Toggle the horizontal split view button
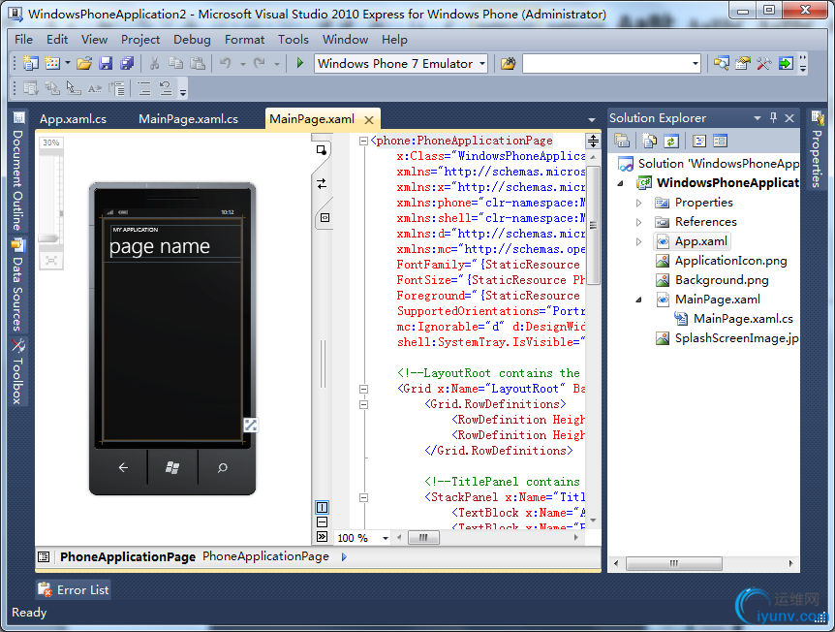This screenshot has height=632, width=835. (x=323, y=521)
